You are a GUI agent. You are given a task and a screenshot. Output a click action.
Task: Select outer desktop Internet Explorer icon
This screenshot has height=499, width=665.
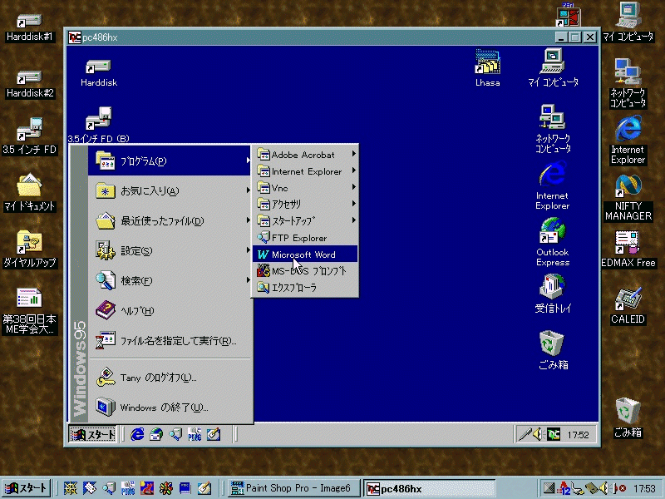[628, 140]
